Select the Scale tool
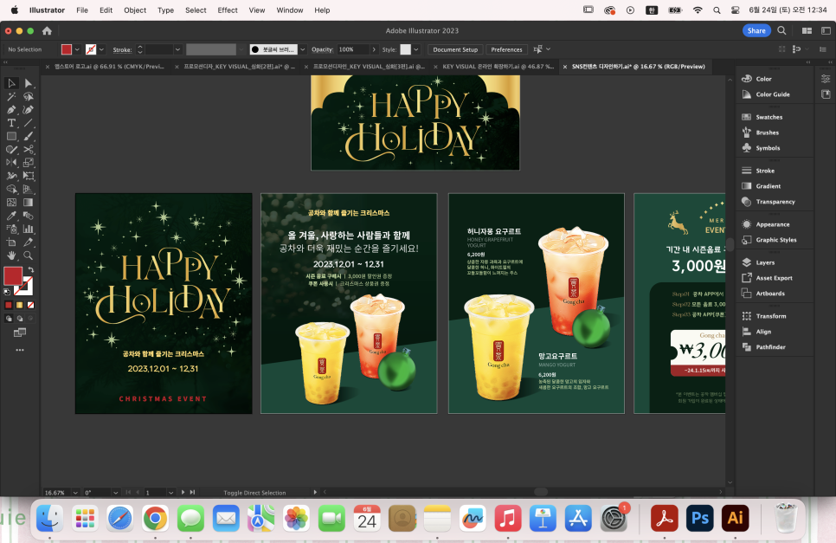836x543 pixels. [x=29, y=163]
